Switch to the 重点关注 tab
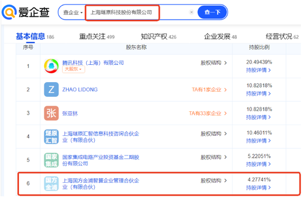The height and width of the screenshot is (203, 308). (97, 37)
